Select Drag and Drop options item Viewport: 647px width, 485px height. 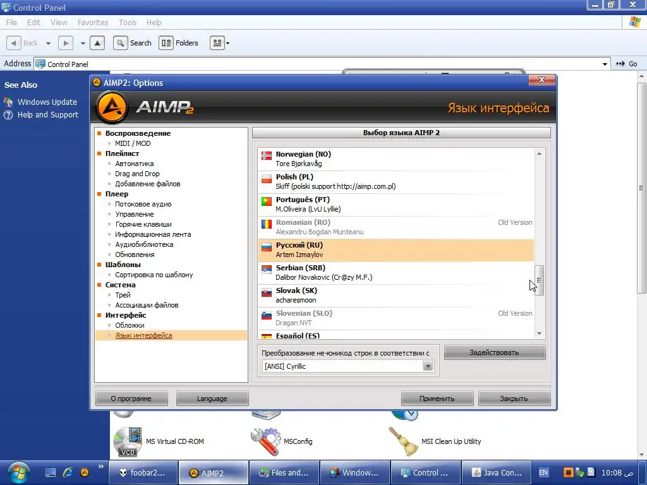137,174
